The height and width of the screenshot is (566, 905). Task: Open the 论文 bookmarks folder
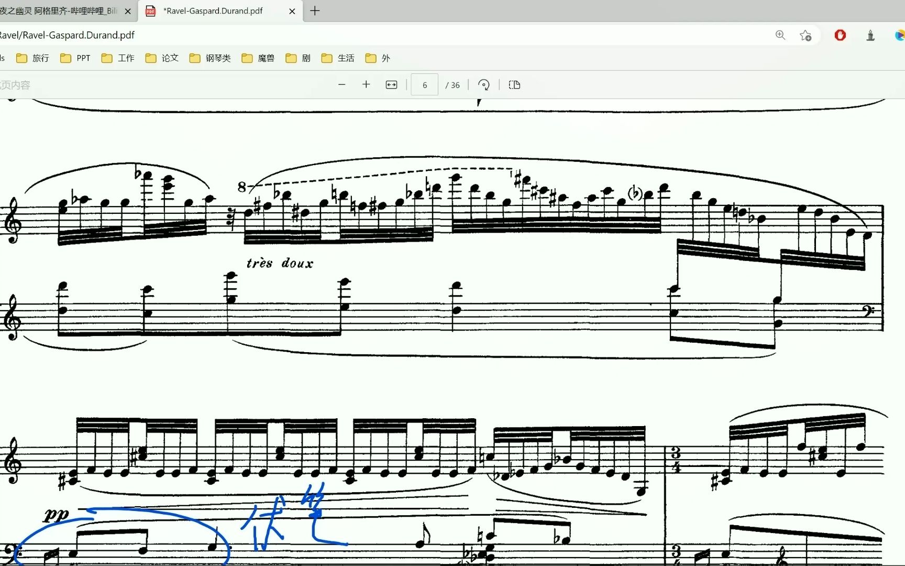[162, 58]
